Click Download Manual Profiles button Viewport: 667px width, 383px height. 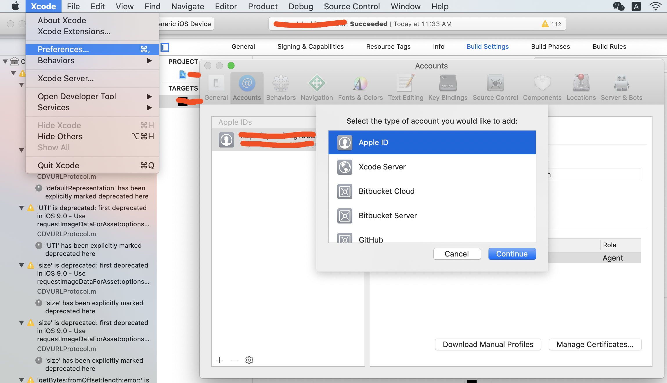[488, 344]
